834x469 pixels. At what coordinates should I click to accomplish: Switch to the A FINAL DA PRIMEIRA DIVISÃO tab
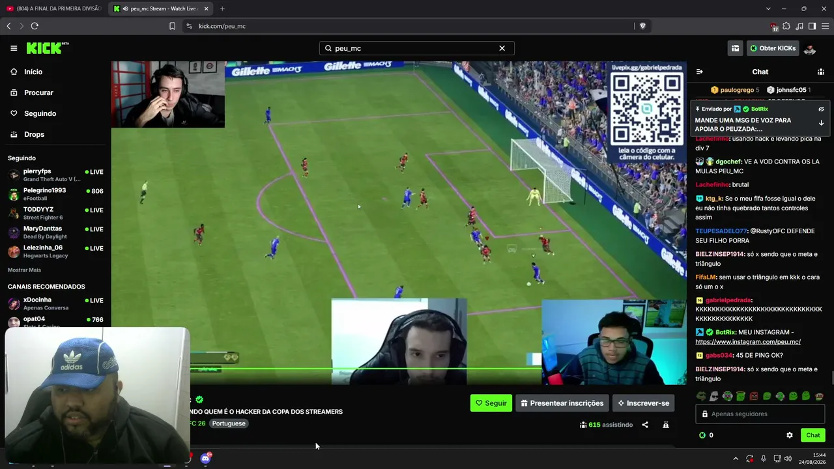point(53,8)
